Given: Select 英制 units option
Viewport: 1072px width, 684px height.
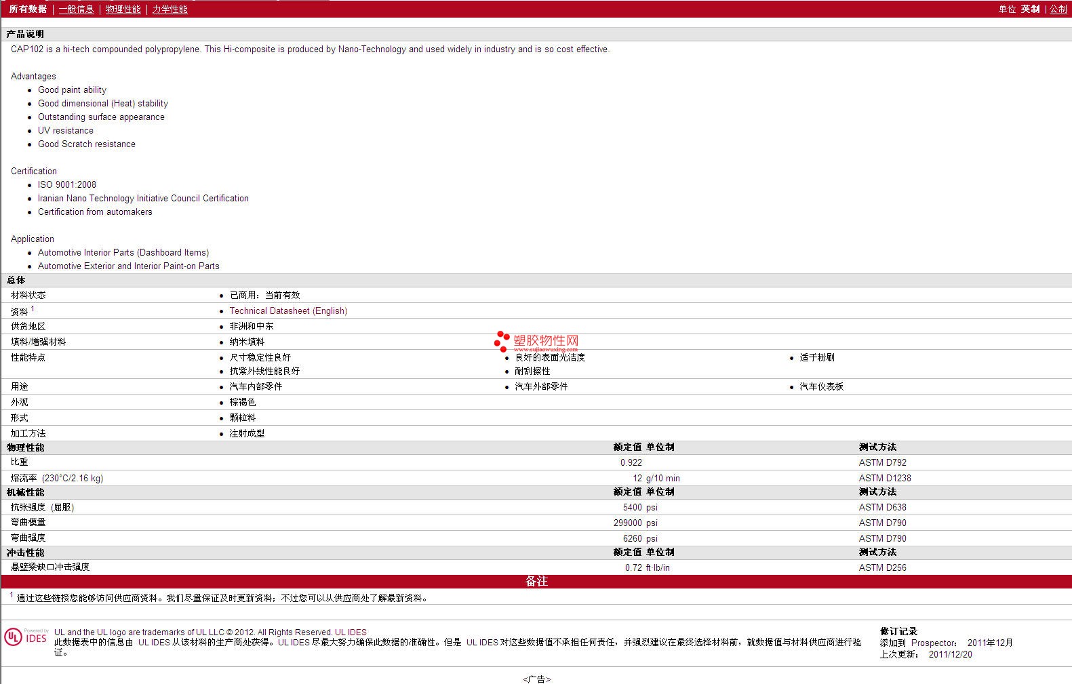Looking at the screenshot, I should (x=1030, y=9).
